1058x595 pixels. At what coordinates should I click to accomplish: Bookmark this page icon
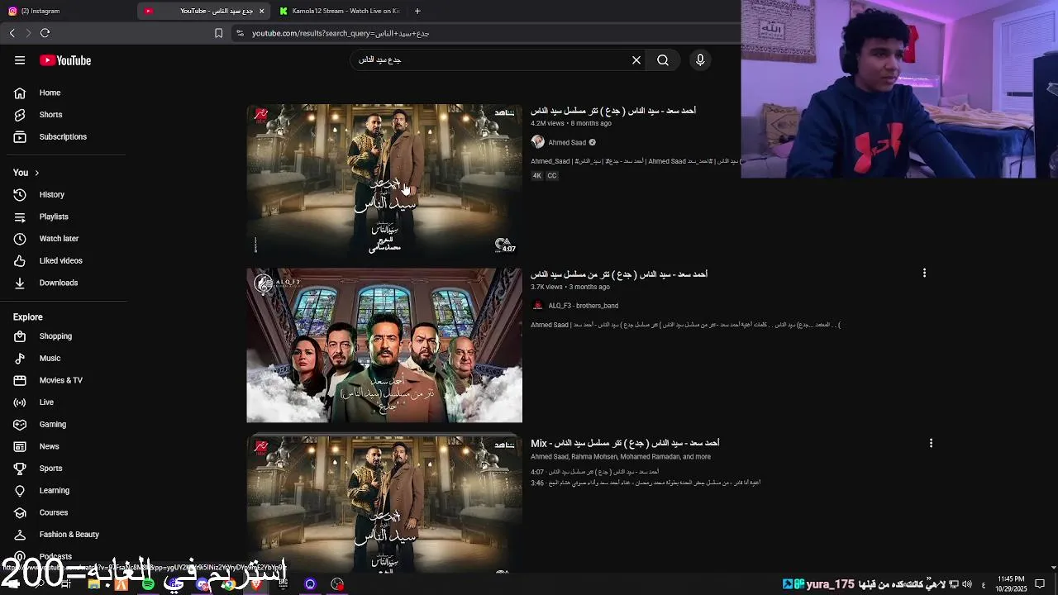(218, 33)
